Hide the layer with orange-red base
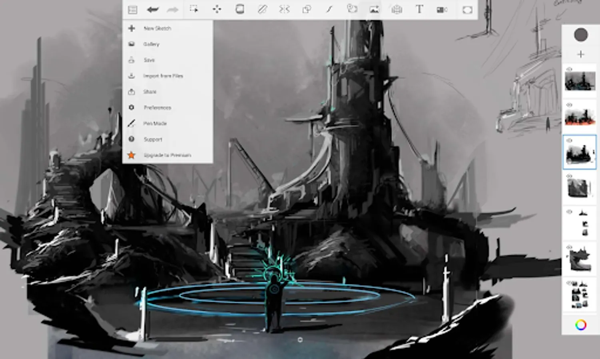600x359 pixels. coord(570,105)
